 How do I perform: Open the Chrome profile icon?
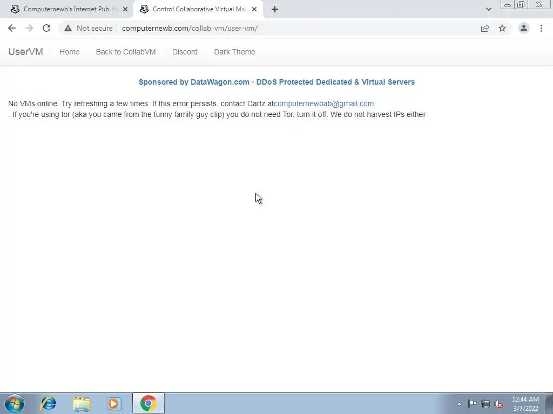(x=524, y=28)
